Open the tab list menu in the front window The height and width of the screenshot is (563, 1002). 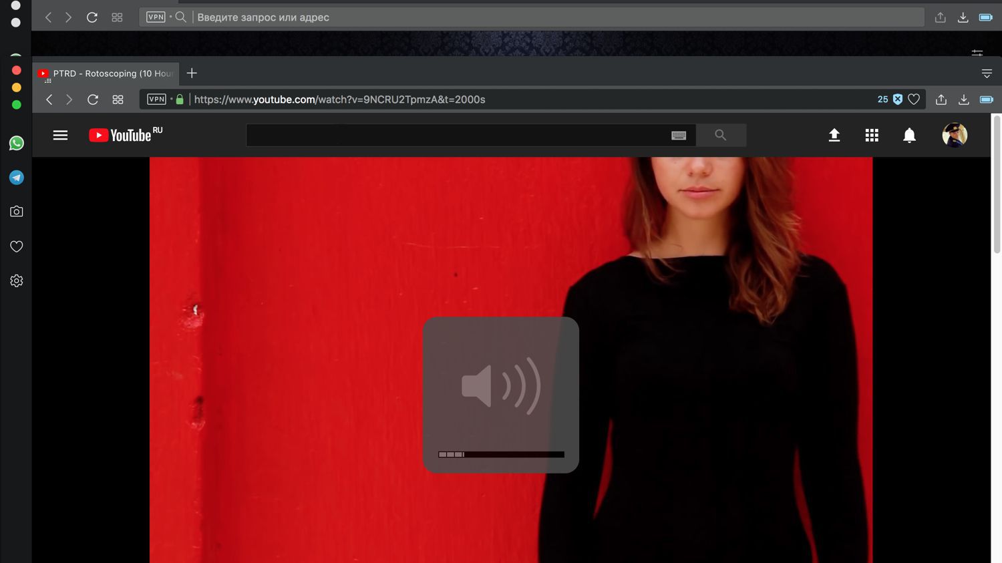[x=987, y=73]
